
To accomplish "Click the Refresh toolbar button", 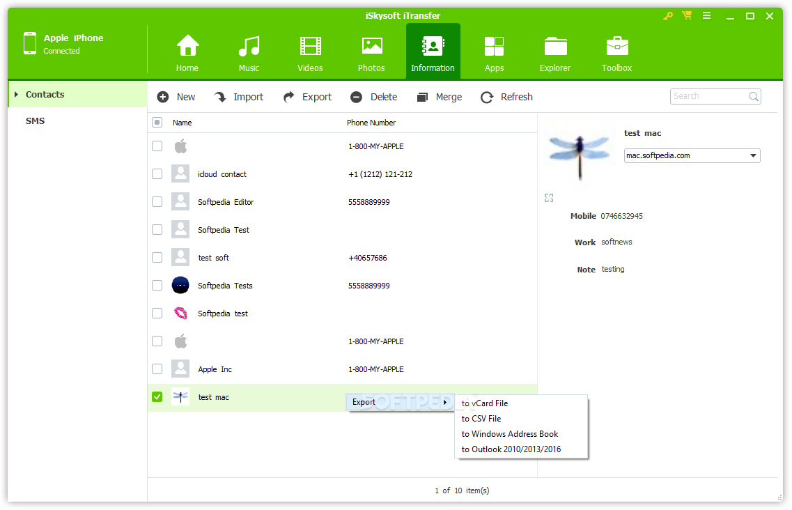I will [506, 97].
